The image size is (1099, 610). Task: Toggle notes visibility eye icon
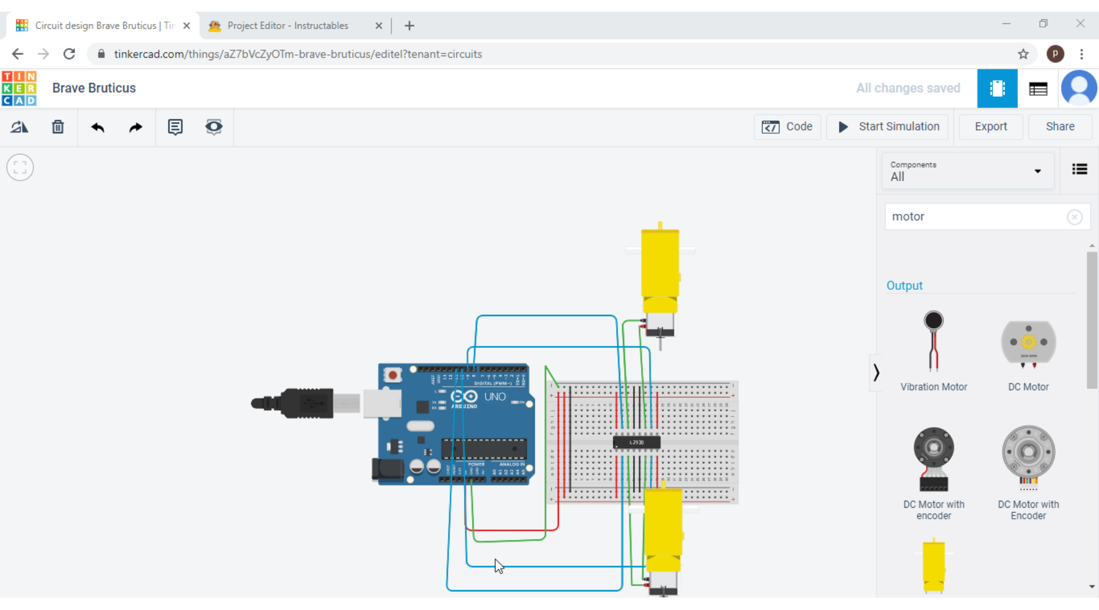[x=214, y=127]
